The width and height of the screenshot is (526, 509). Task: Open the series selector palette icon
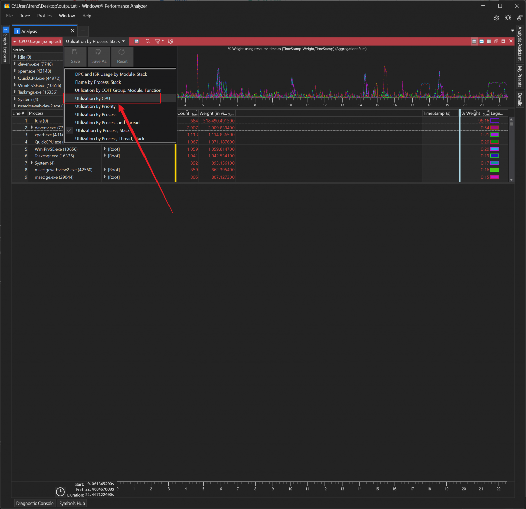[x=136, y=41]
